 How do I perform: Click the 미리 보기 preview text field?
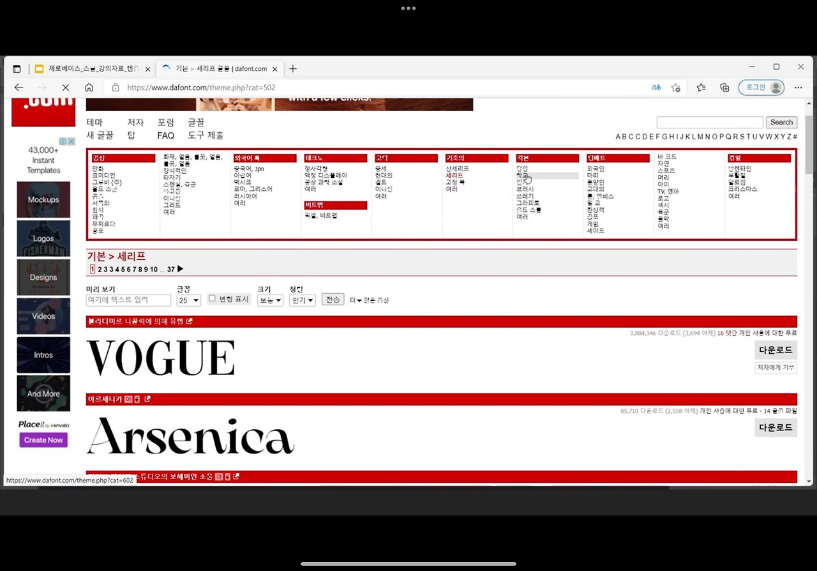pos(128,300)
